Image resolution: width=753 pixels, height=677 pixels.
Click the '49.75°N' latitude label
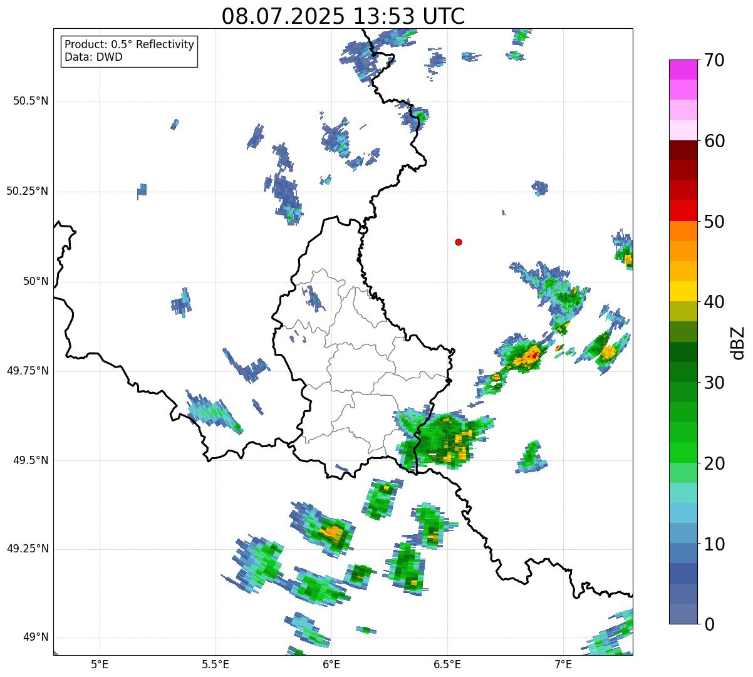click(28, 371)
